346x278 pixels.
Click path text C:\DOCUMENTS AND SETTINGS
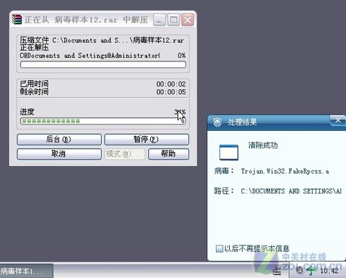[x=291, y=191]
